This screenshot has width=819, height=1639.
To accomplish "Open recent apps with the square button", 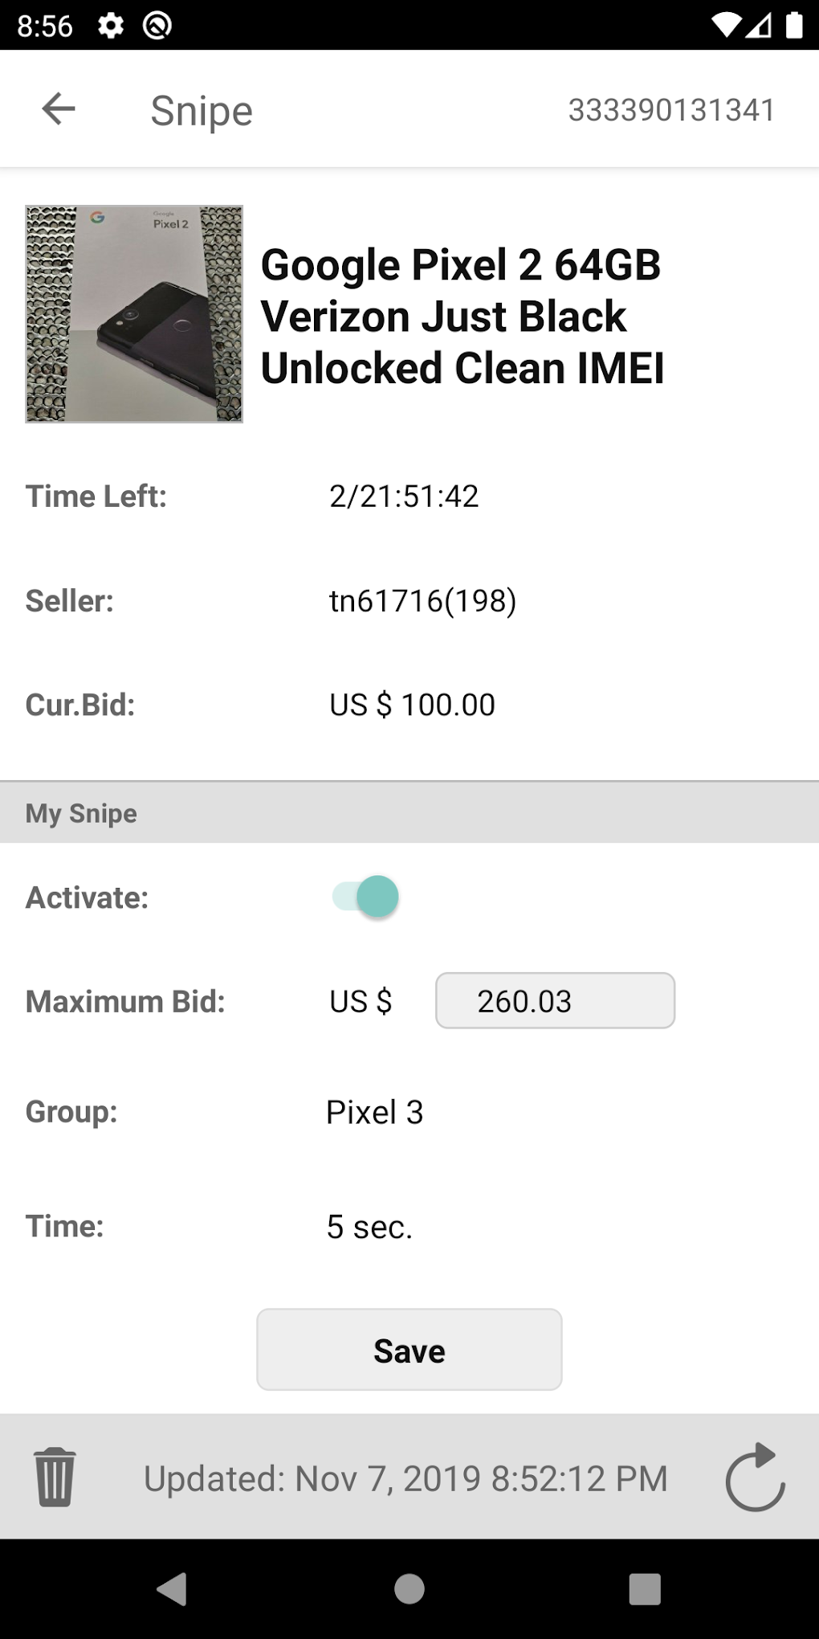I will [x=645, y=1588].
